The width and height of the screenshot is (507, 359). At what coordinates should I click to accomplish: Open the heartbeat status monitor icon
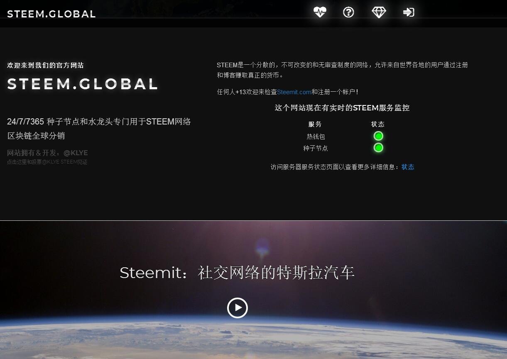click(x=320, y=12)
